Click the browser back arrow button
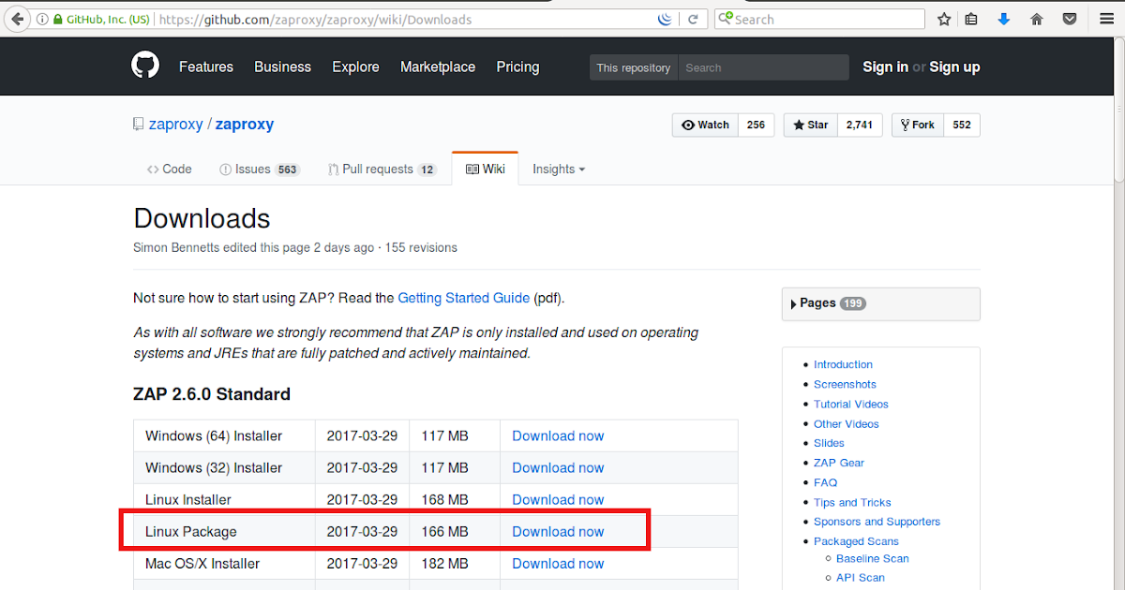The image size is (1125, 590). [x=17, y=19]
